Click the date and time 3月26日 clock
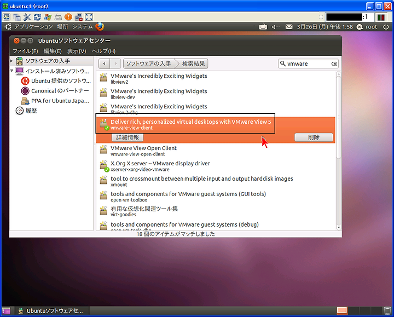Image resolution: width=394 pixels, height=317 pixels. 325,27
